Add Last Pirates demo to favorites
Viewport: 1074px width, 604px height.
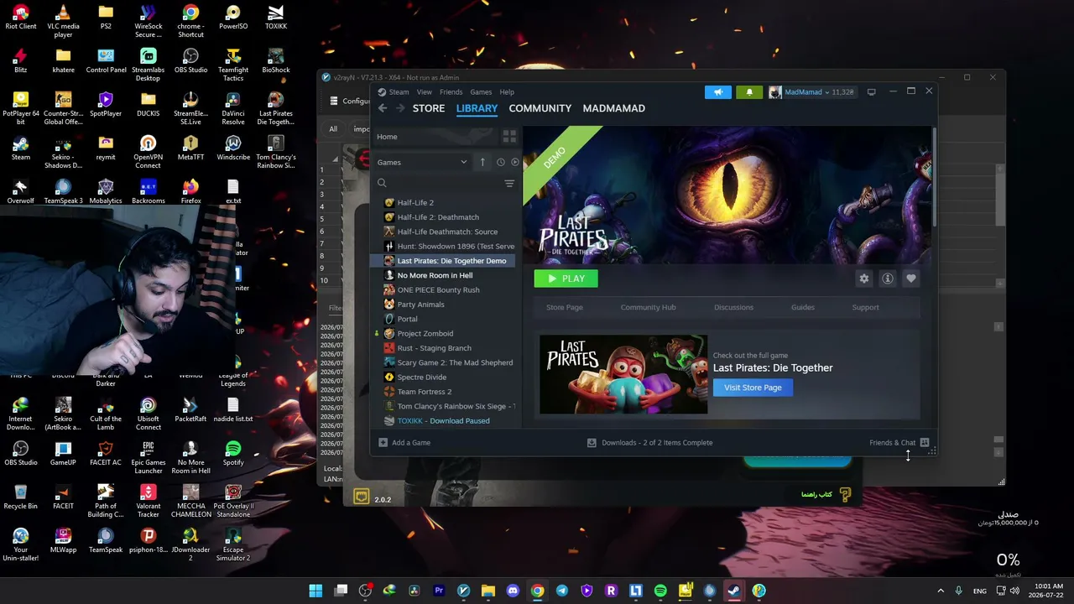point(911,279)
